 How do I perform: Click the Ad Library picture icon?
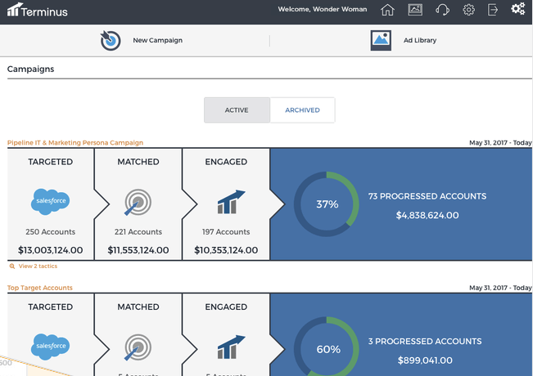[x=381, y=40]
